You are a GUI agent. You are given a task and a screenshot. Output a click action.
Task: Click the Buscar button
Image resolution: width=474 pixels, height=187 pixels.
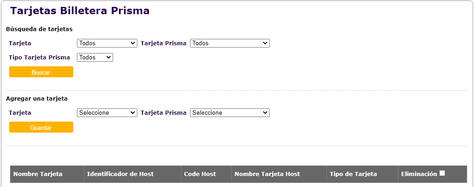(41, 72)
